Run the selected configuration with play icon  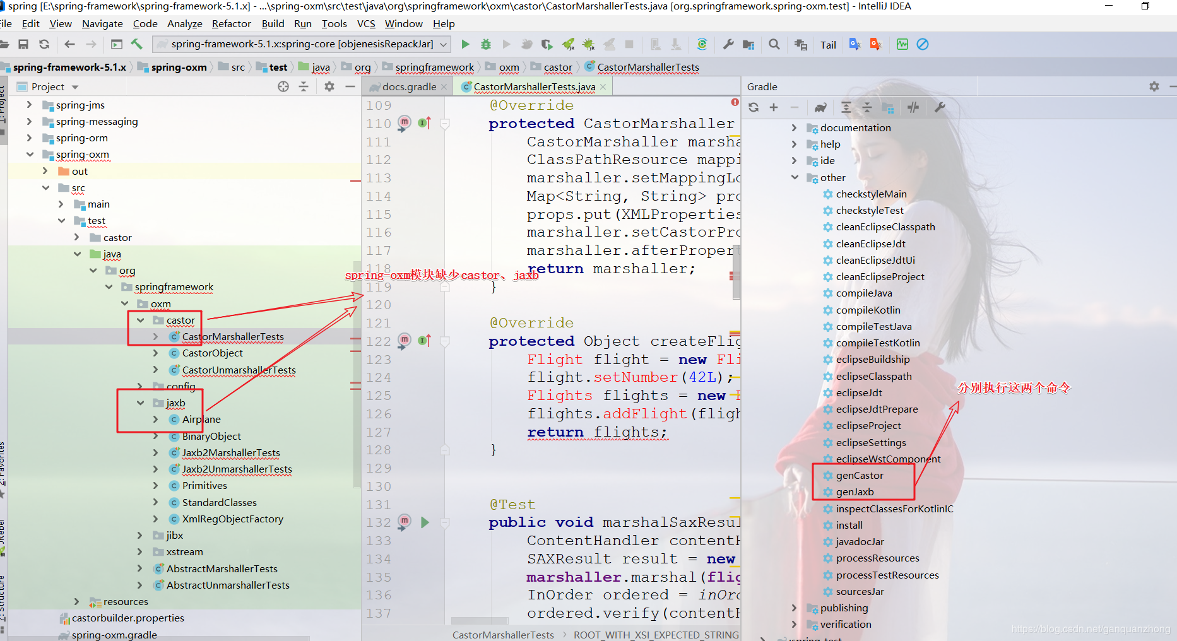[465, 44]
